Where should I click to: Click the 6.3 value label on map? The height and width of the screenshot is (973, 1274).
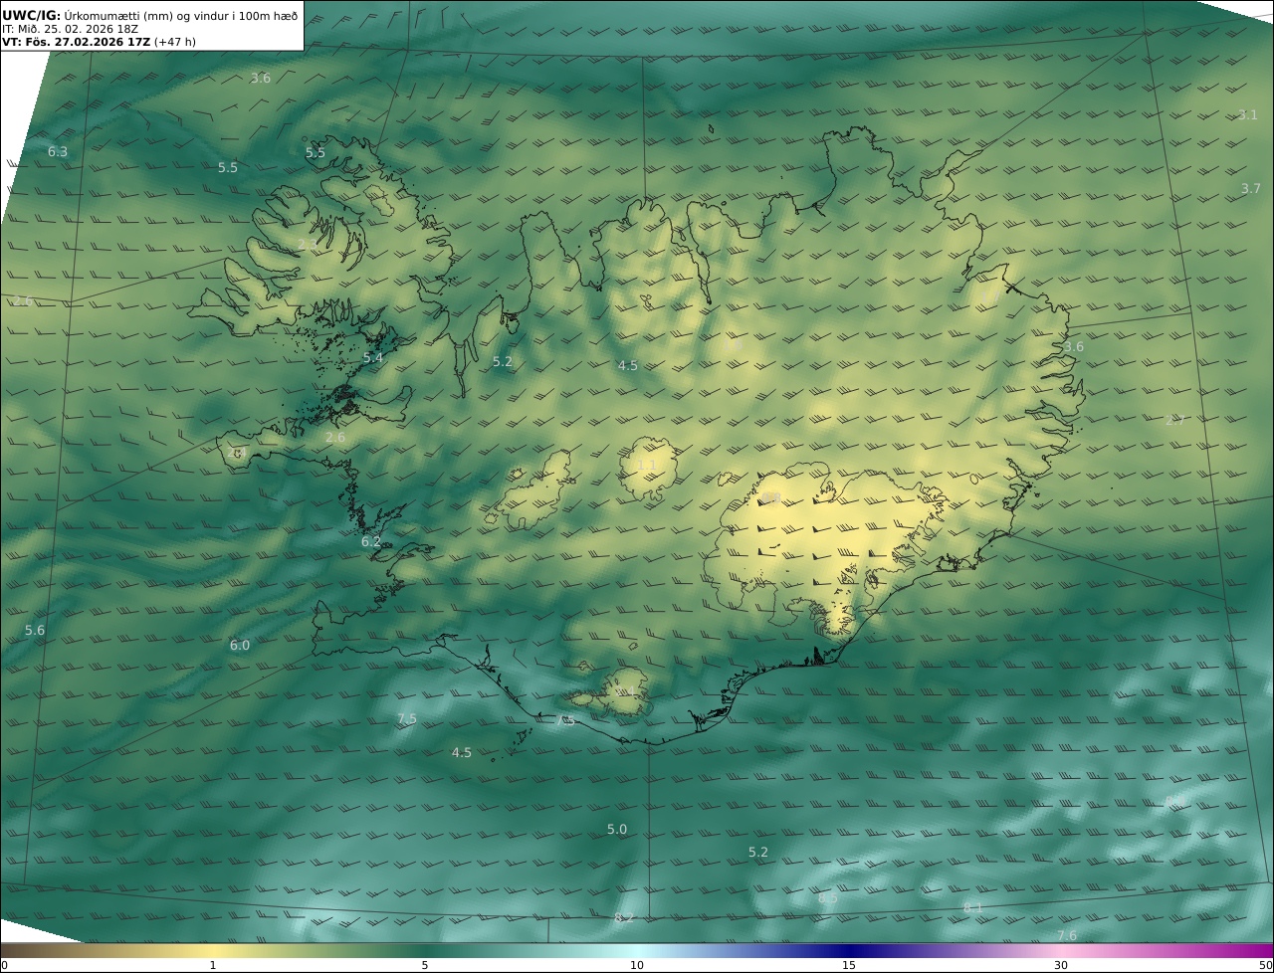click(x=58, y=152)
